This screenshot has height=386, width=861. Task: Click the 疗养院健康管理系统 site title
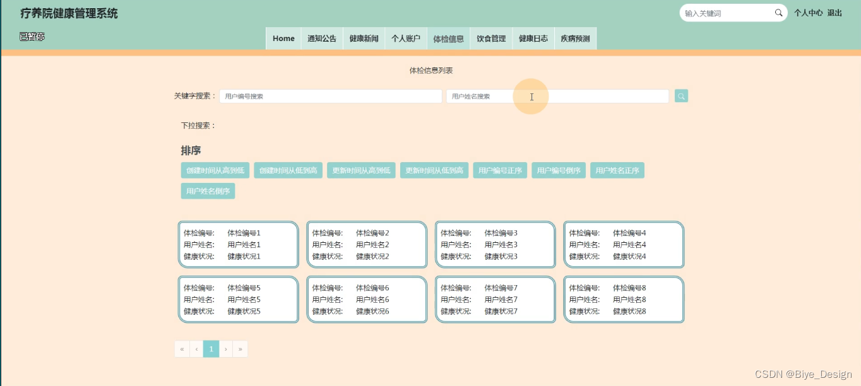(x=69, y=13)
